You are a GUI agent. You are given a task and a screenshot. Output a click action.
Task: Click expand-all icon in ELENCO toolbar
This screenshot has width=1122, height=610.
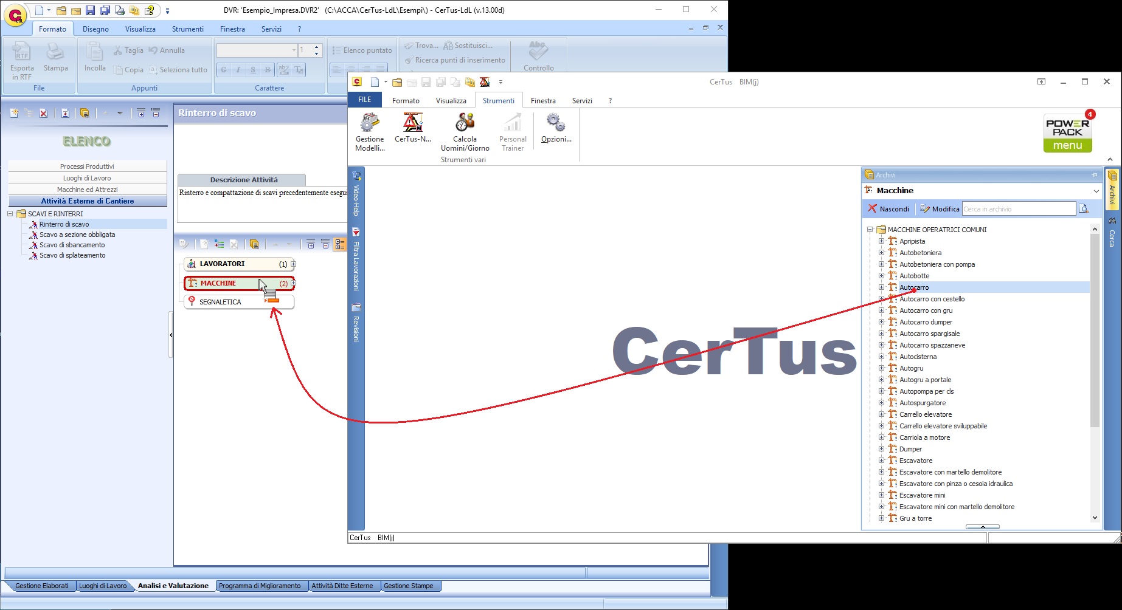pos(141,113)
